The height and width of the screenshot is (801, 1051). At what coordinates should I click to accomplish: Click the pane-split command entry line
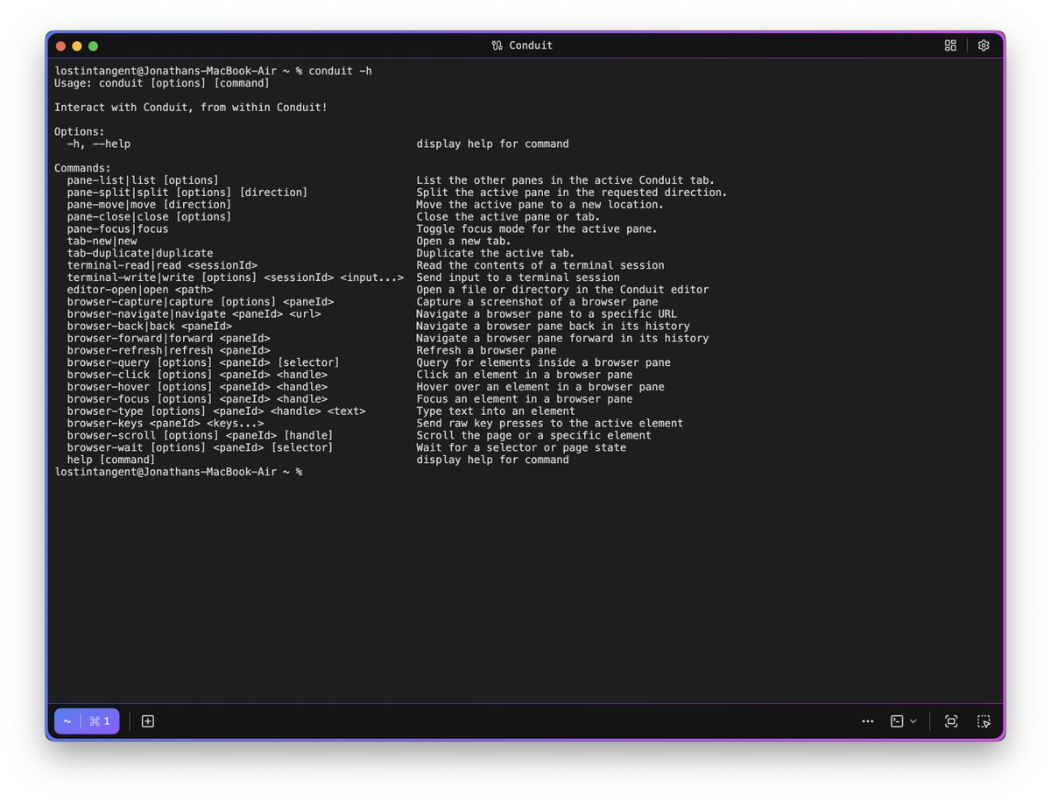[x=186, y=192]
